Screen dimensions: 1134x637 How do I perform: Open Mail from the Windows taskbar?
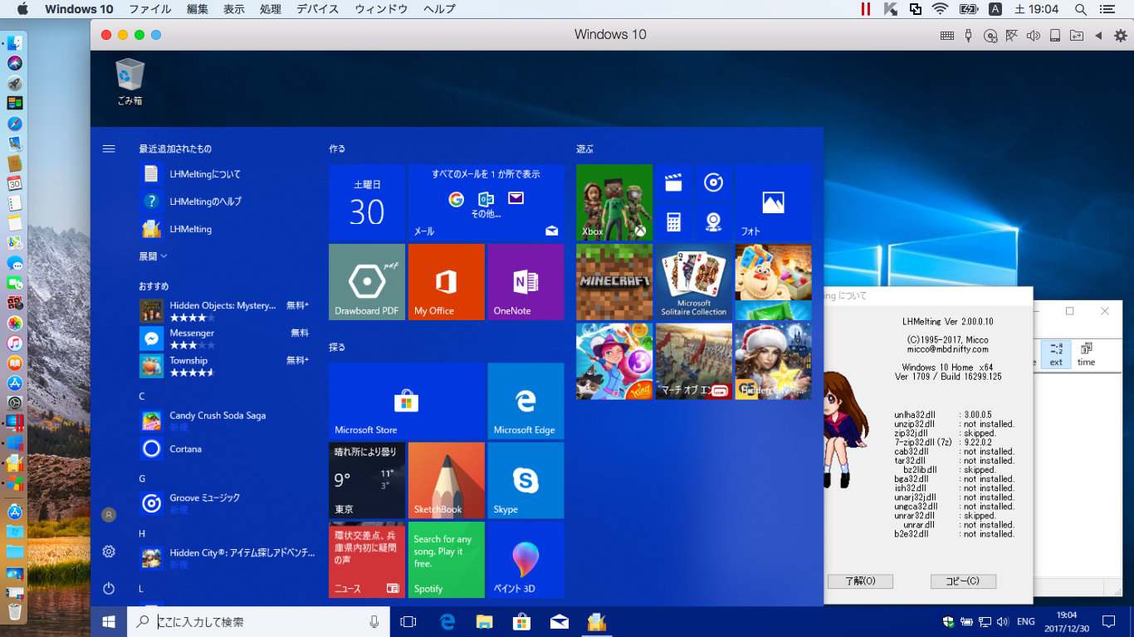point(559,621)
